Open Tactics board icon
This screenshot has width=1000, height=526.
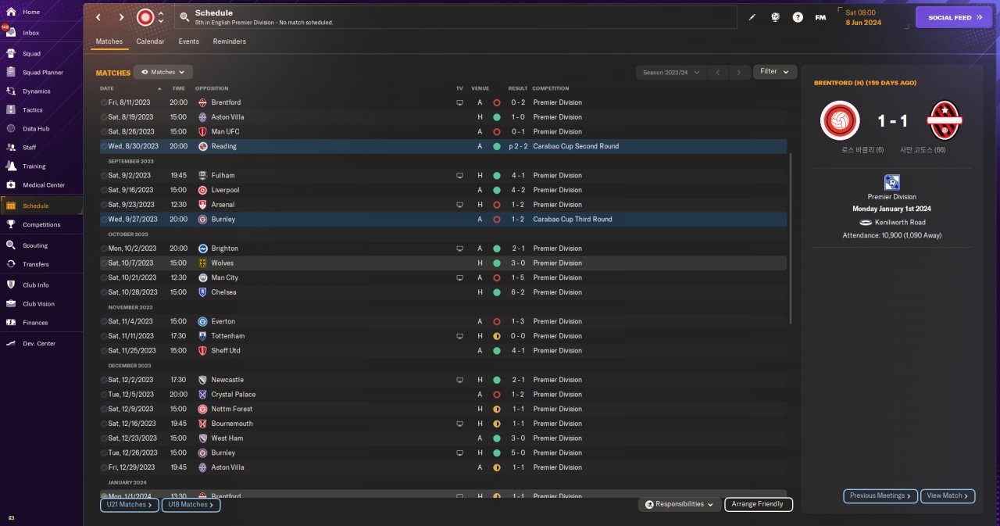[11, 109]
